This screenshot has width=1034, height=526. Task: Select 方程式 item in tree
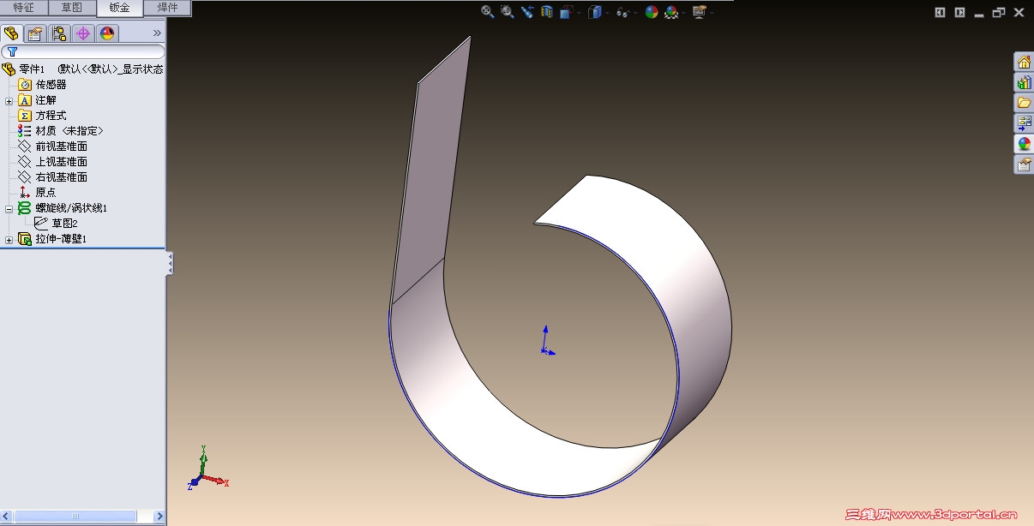[51, 116]
